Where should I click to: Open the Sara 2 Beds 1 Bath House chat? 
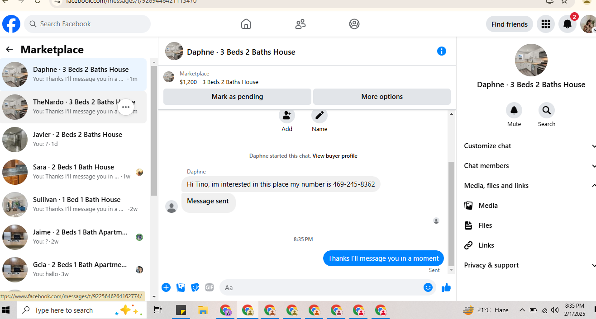(73, 172)
